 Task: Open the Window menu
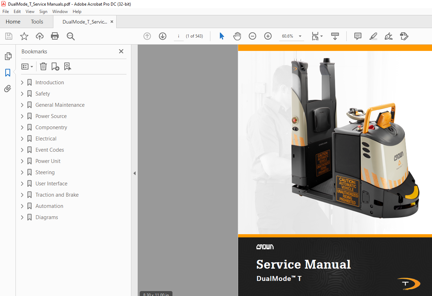pos(60,12)
